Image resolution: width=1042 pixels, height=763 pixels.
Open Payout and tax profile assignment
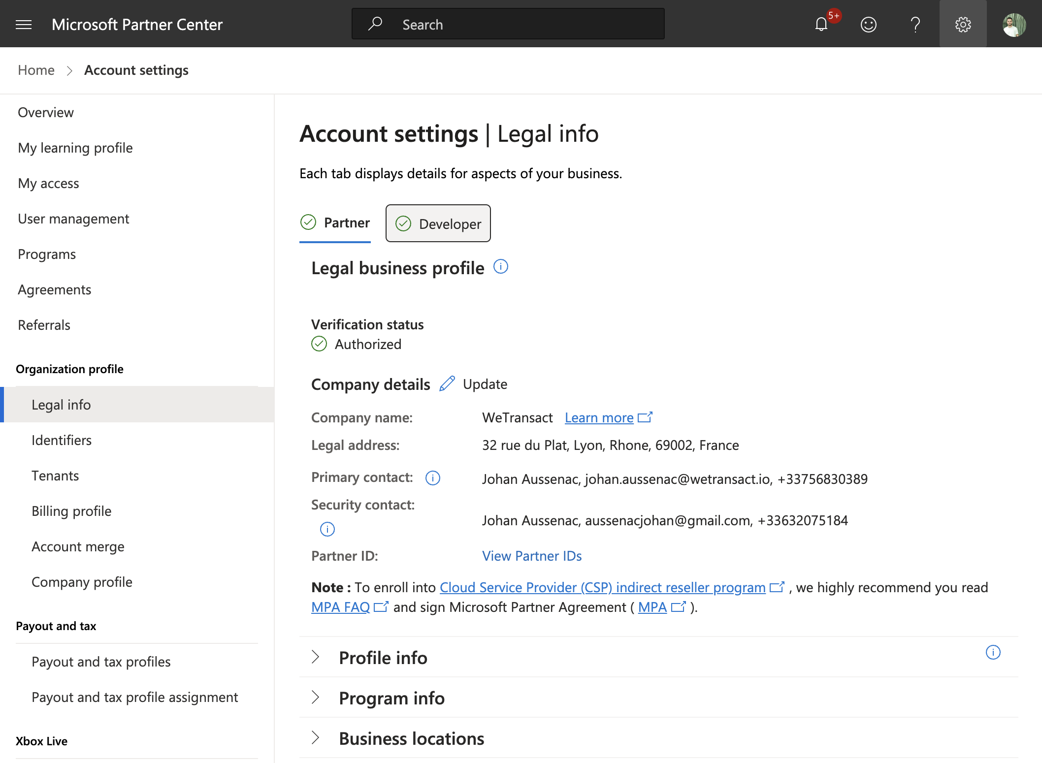[134, 697]
